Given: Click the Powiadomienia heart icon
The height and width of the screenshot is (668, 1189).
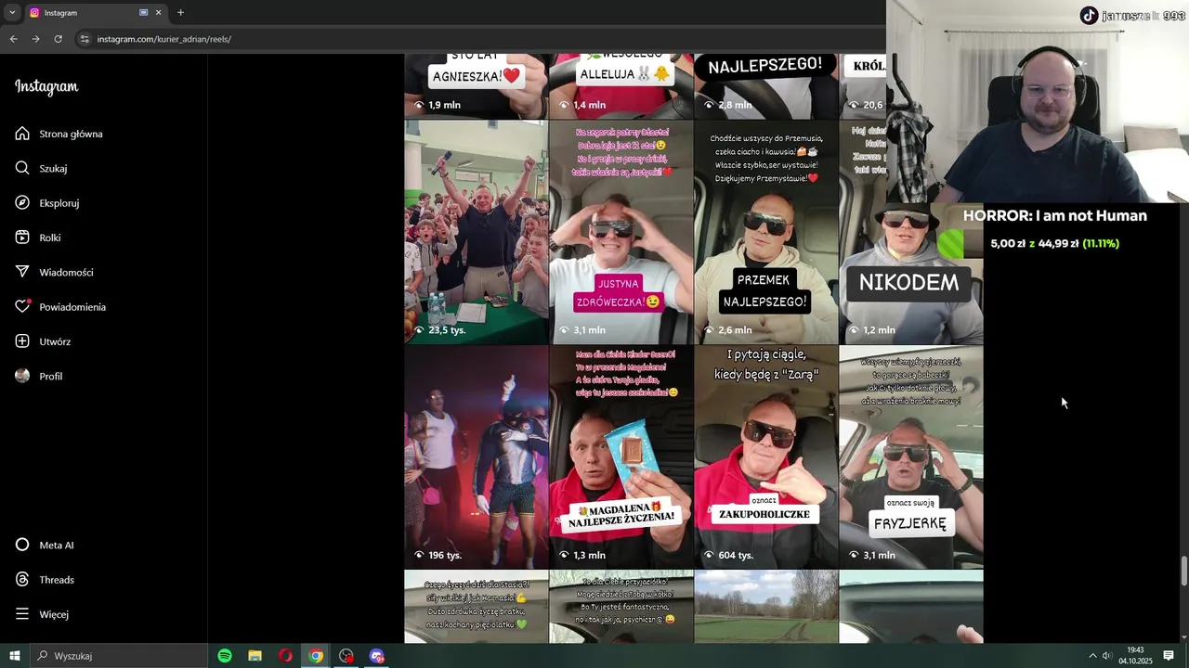Looking at the screenshot, I should tap(22, 307).
